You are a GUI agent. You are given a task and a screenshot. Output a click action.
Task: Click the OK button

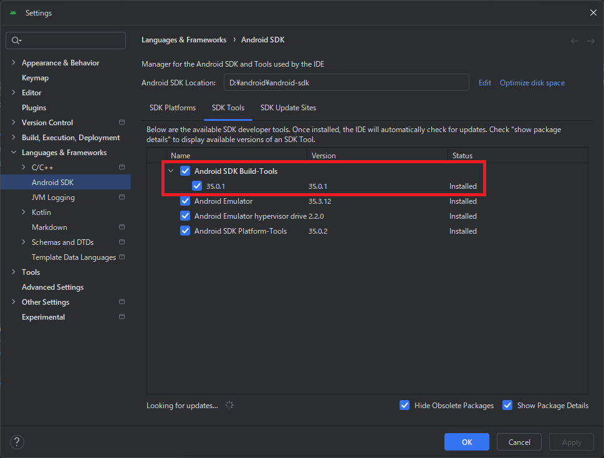[x=466, y=442]
